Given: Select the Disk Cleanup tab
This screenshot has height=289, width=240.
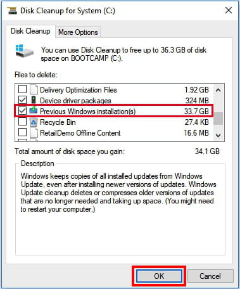Looking at the screenshot, I should [30, 31].
